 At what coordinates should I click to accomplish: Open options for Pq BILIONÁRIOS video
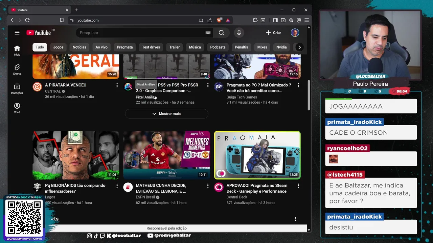(x=117, y=186)
